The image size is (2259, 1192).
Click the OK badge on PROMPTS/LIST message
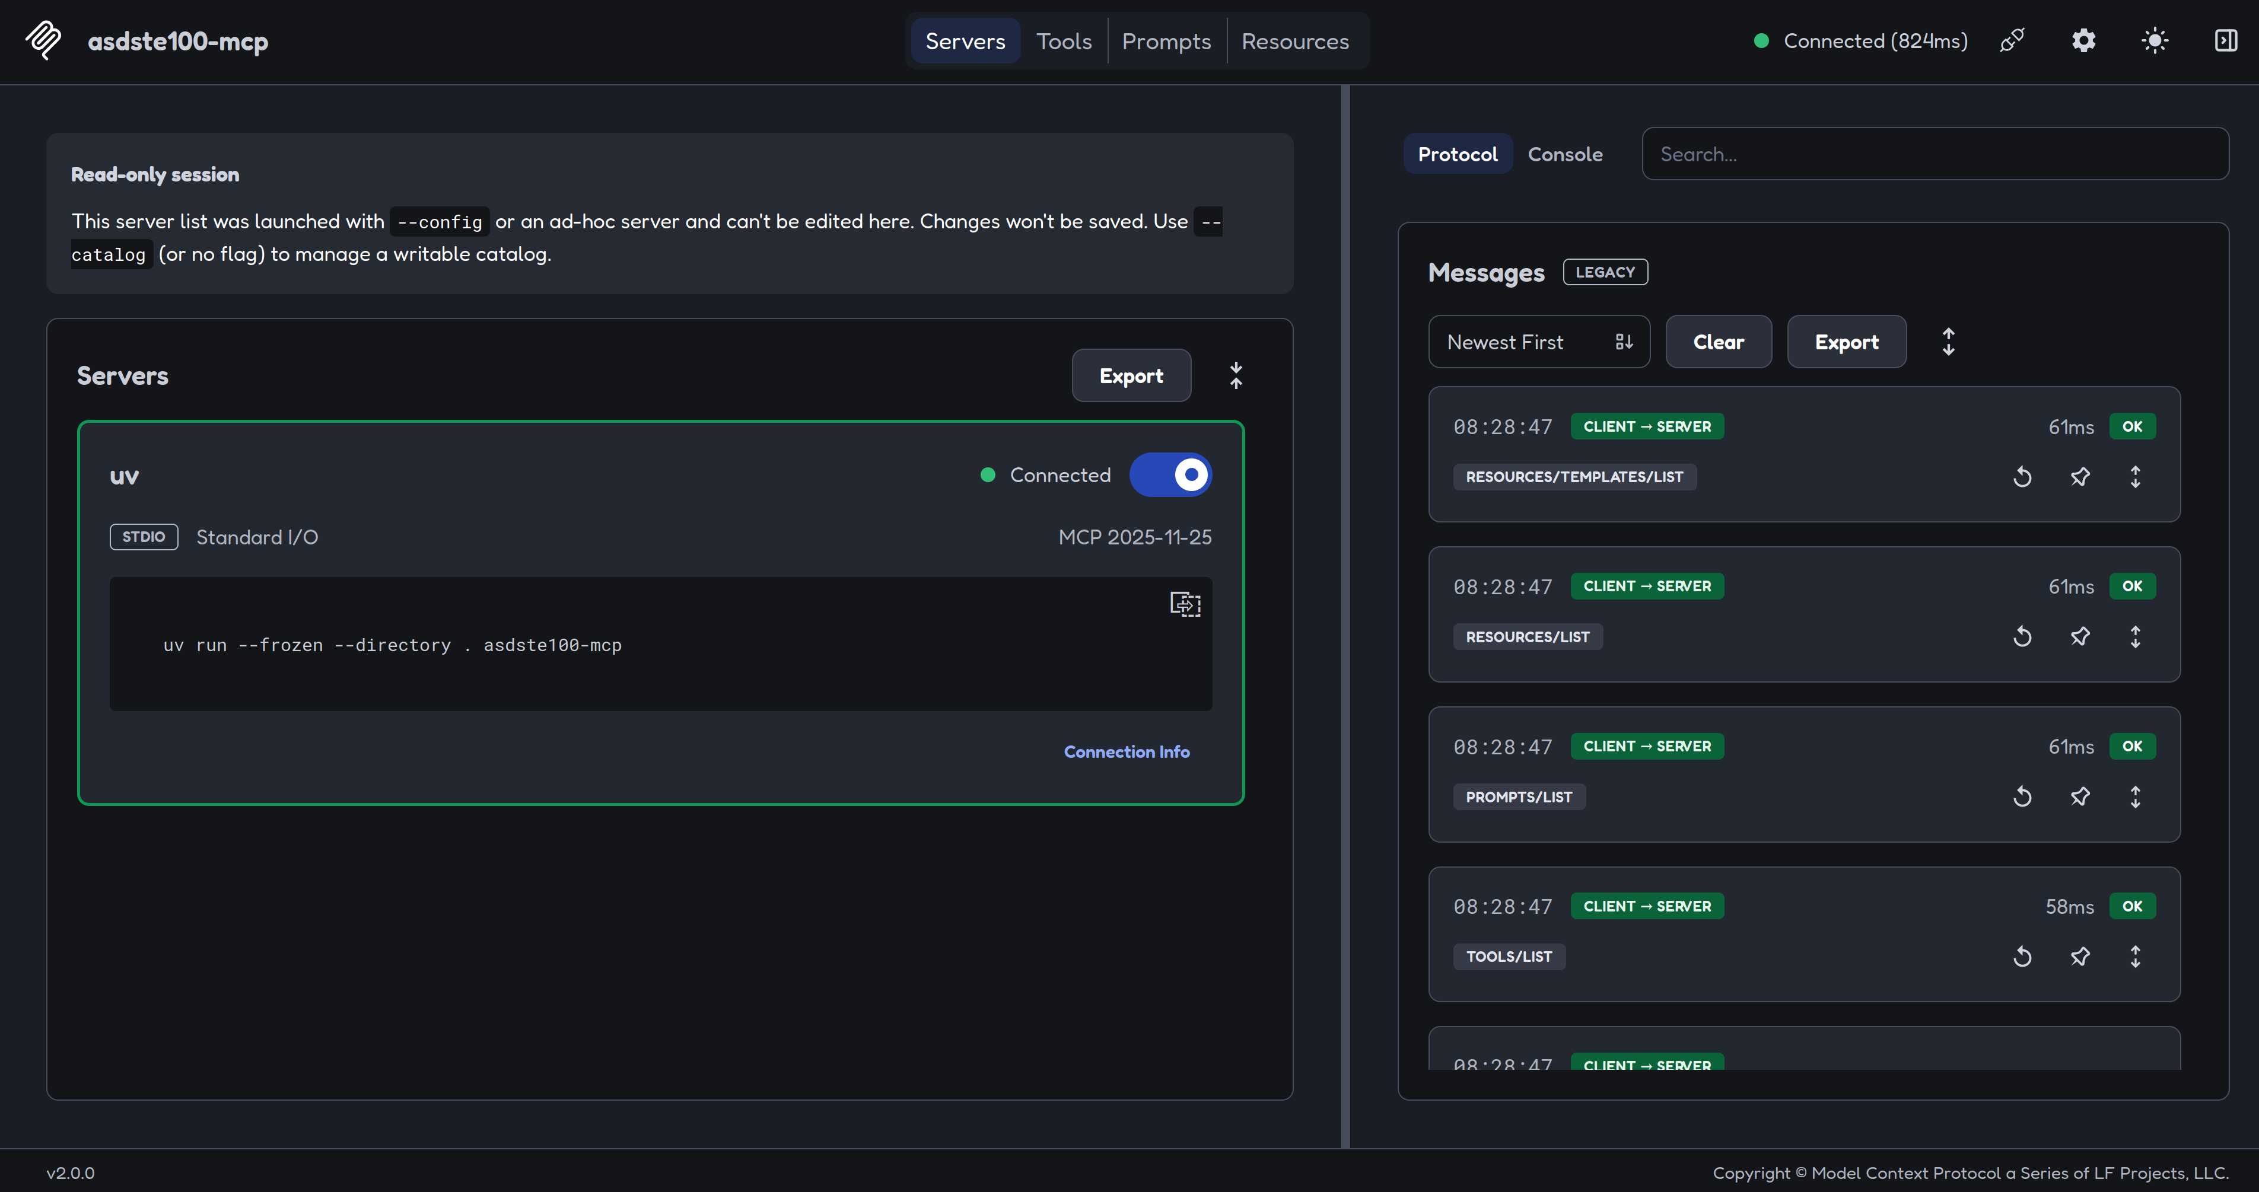coord(2132,746)
